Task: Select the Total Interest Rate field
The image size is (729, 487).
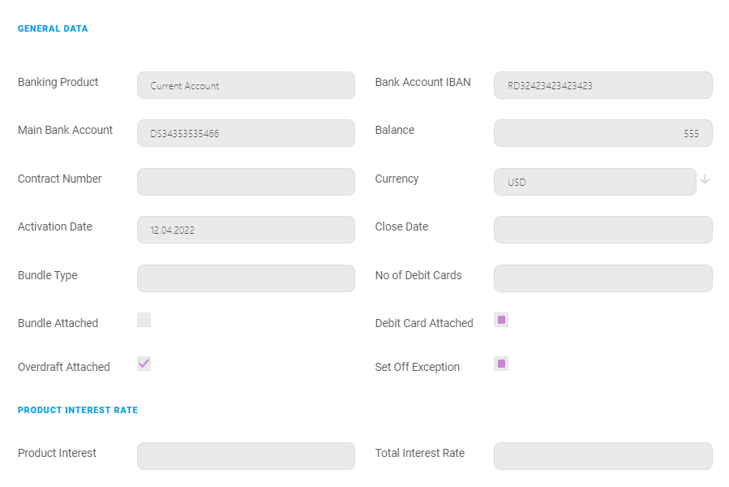Action: tap(602, 456)
